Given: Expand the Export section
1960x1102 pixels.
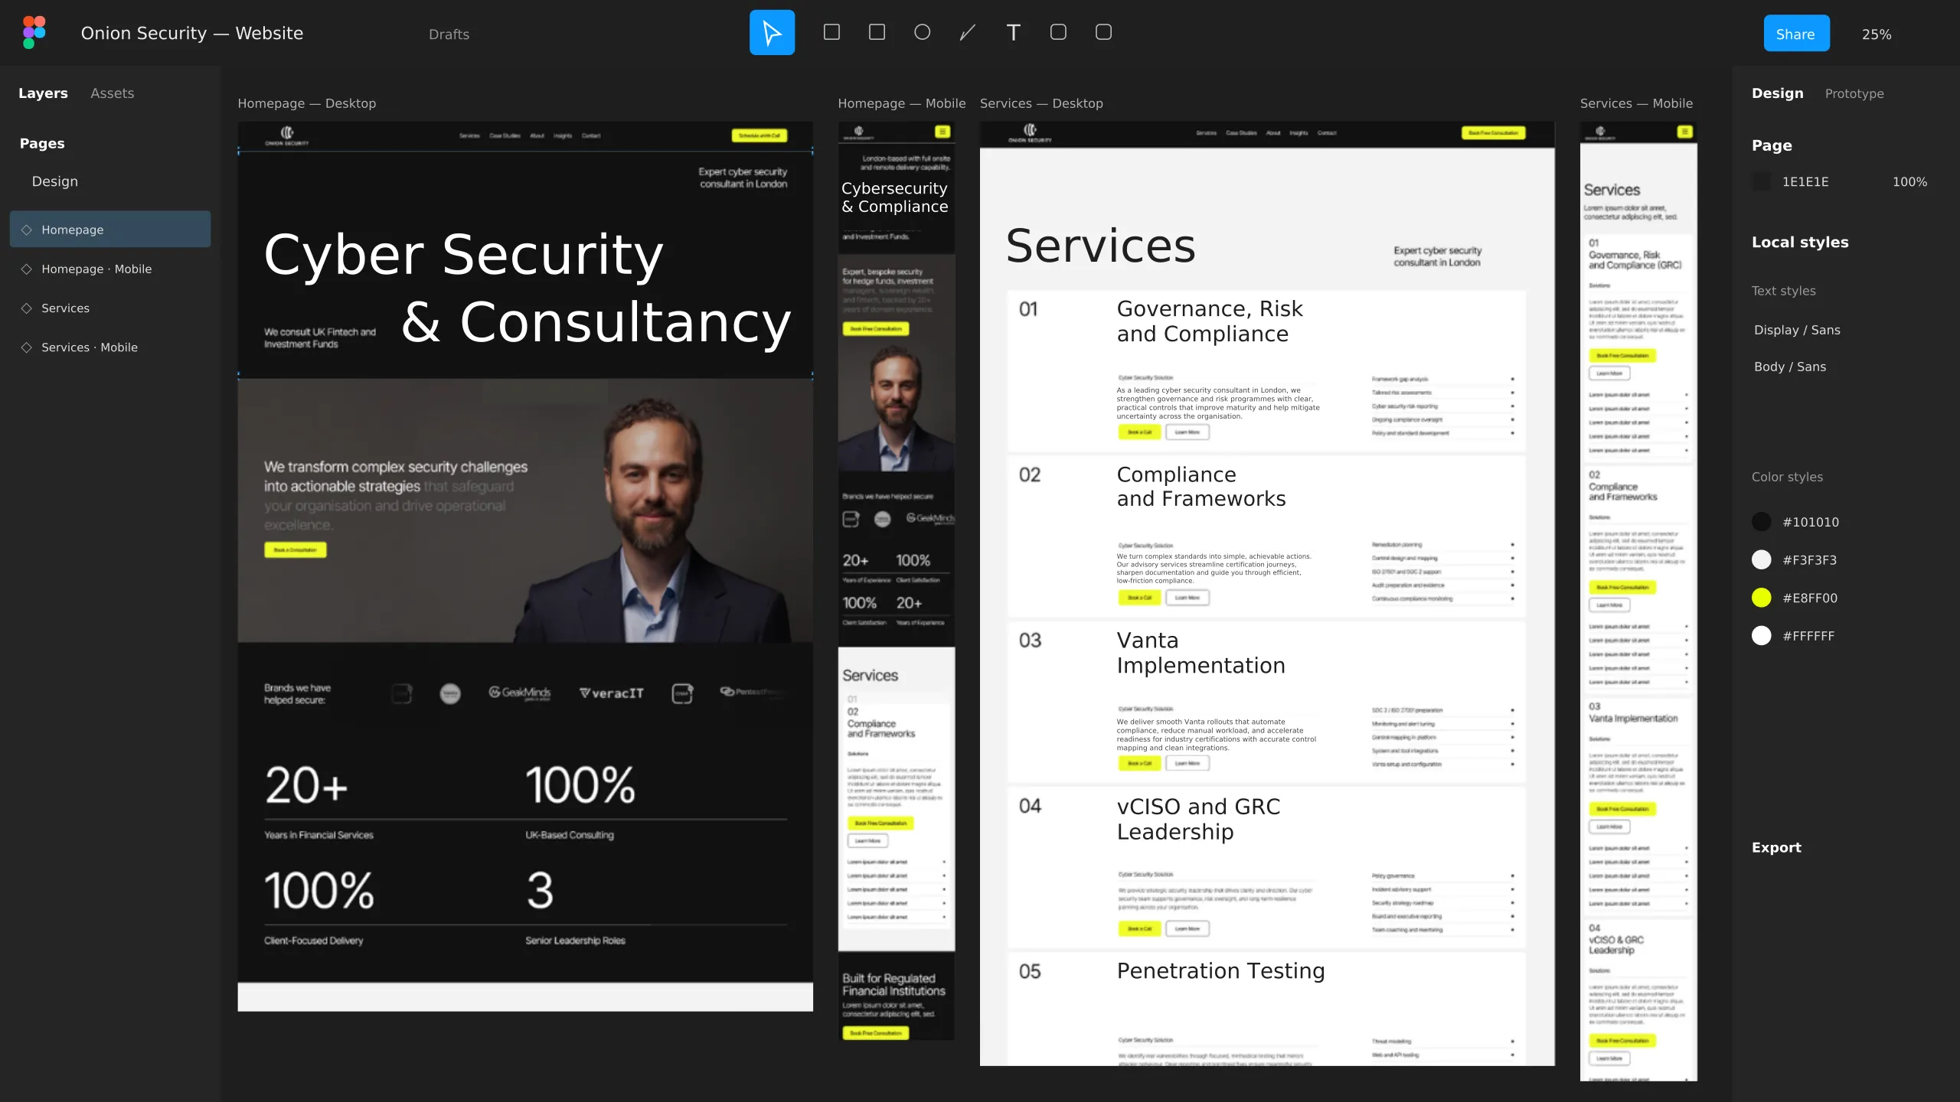Looking at the screenshot, I should click(x=1776, y=847).
